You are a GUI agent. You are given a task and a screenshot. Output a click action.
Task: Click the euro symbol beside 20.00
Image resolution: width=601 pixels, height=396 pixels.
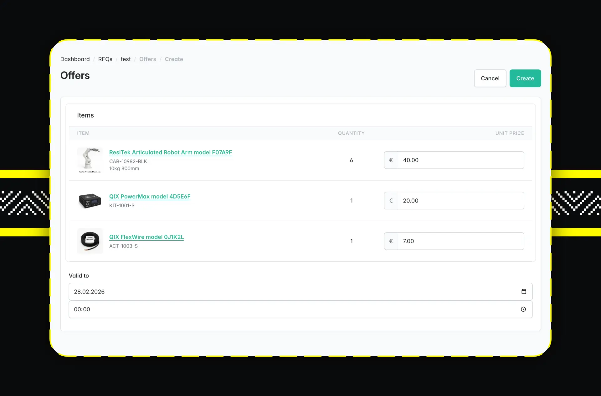(x=391, y=201)
